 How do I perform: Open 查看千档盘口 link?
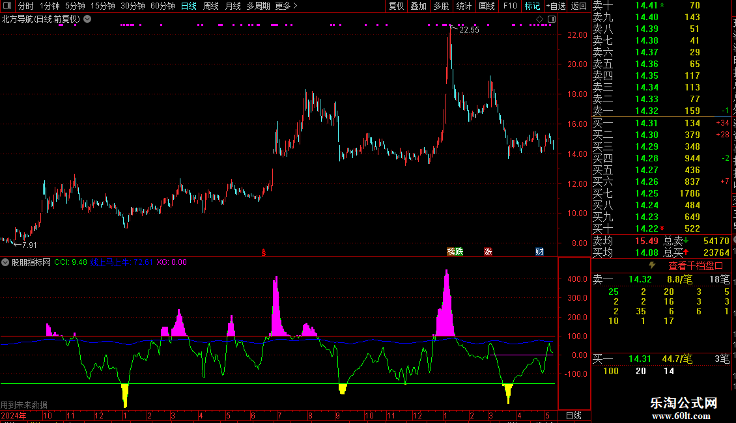tap(696, 266)
